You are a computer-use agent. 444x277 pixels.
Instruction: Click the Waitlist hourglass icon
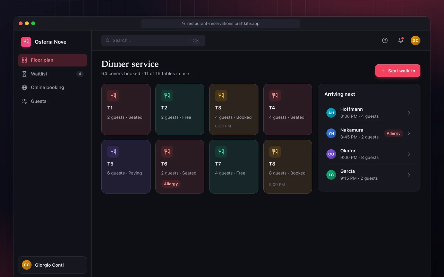point(24,74)
